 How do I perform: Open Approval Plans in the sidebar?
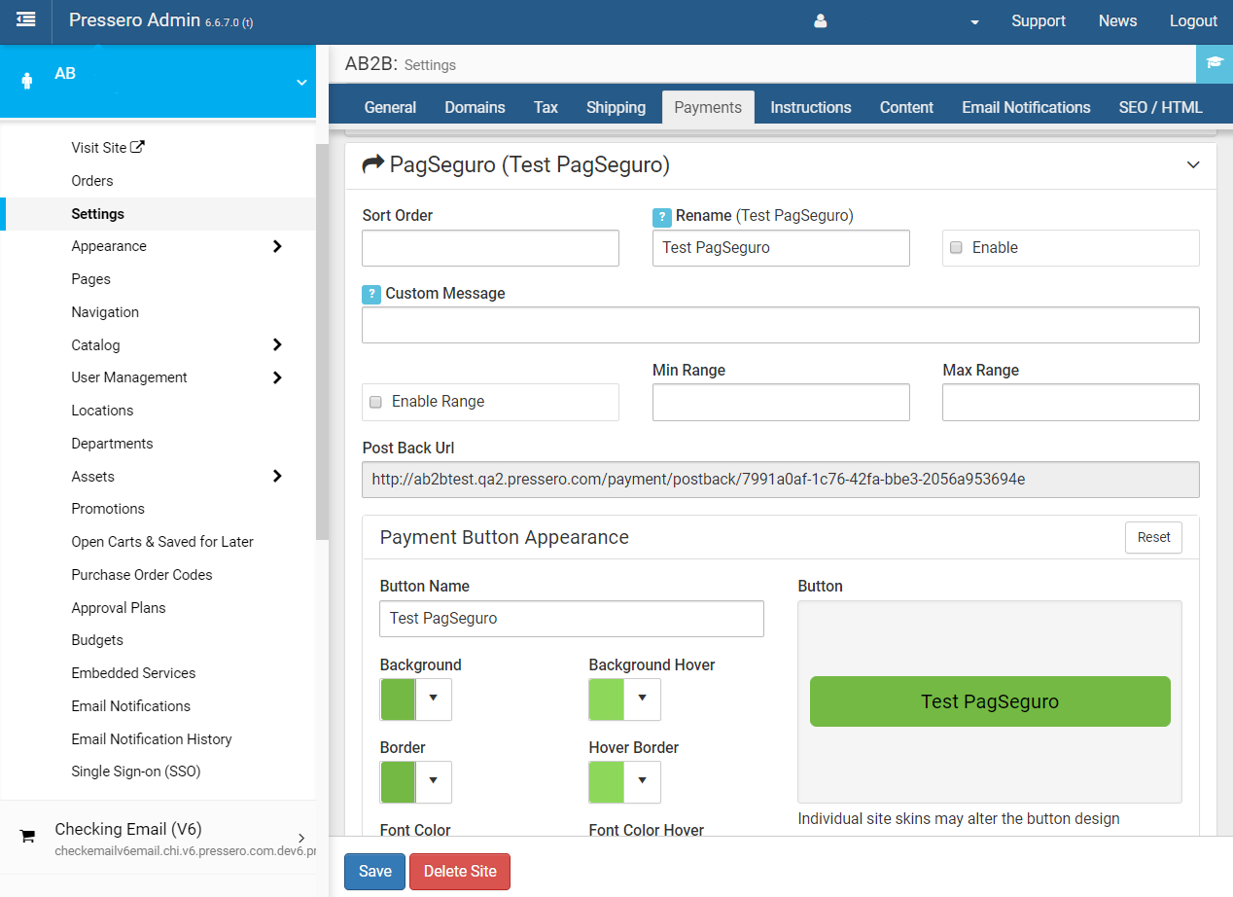[x=119, y=608]
